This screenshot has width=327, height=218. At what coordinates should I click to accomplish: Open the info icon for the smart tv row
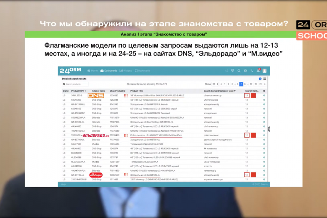coord(264,166)
